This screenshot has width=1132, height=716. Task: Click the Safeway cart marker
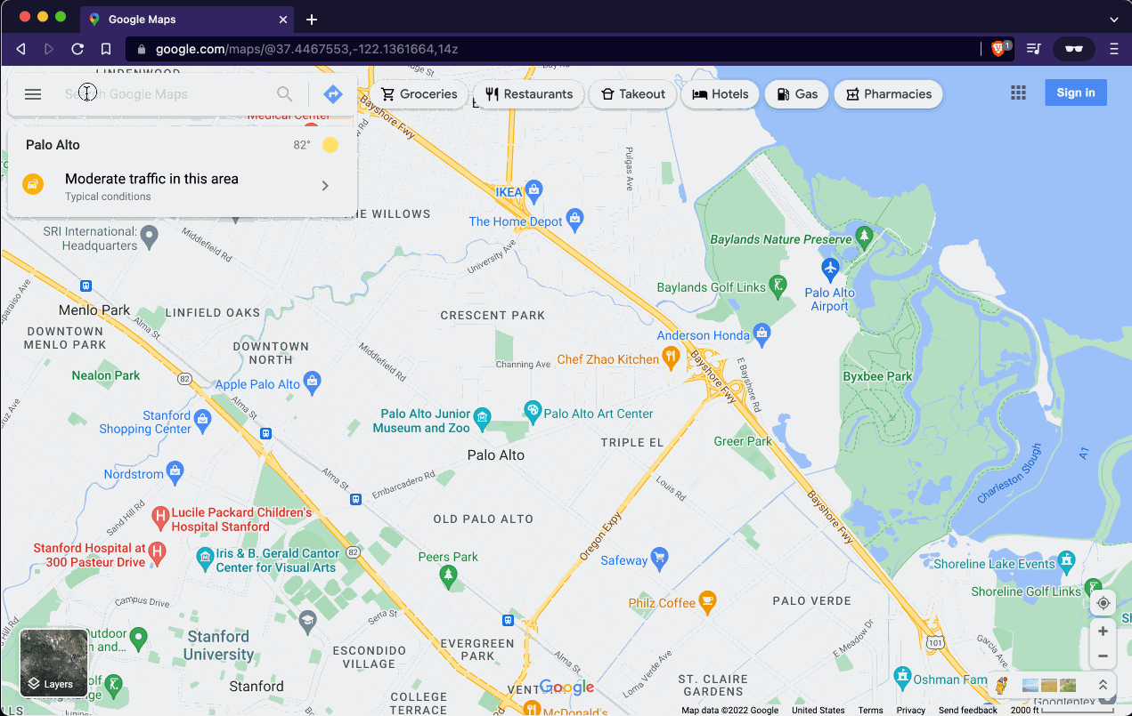coord(659,558)
